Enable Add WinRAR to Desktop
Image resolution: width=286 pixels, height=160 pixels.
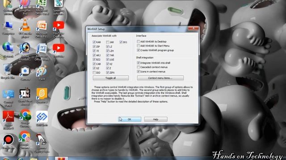coord(139,41)
